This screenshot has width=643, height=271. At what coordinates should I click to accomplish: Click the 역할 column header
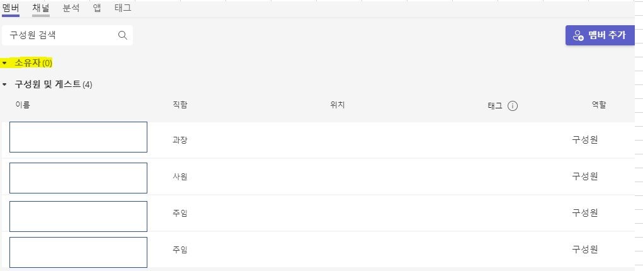(599, 105)
